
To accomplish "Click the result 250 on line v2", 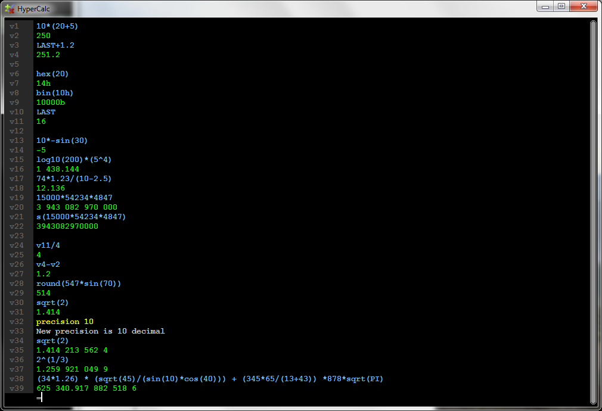I will coord(44,36).
